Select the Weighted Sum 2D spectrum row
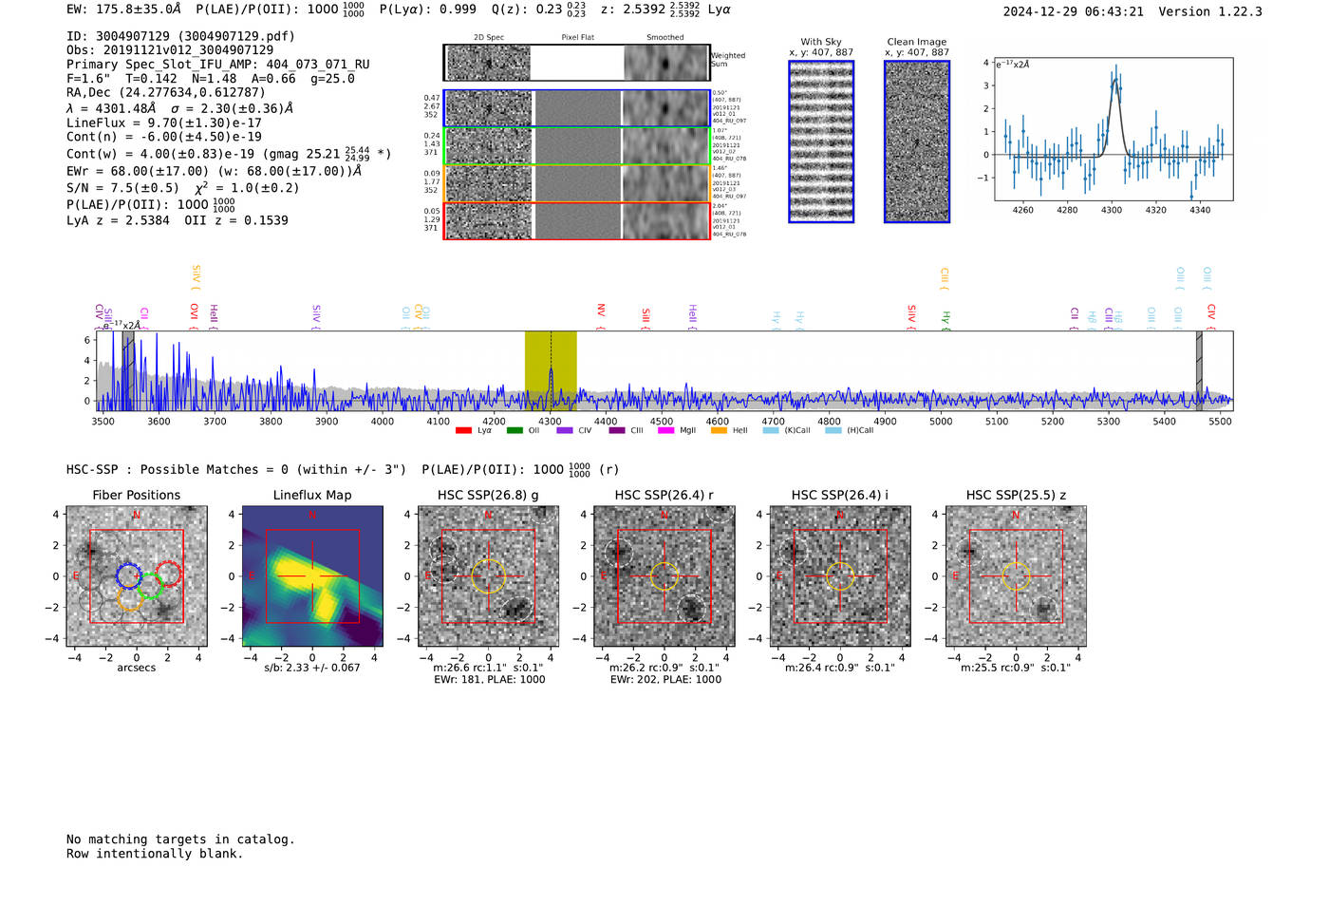The image size is (1329, 905). coord(576,63)
